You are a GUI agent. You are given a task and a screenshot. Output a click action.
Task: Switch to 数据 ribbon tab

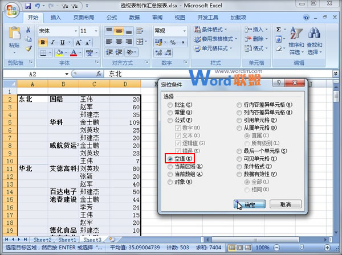[135, 18]
